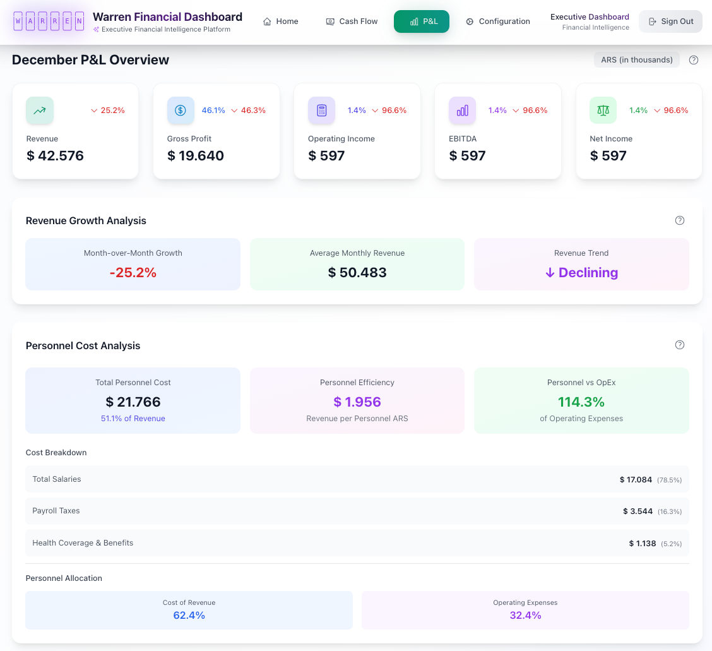Open help for December P&L Overview
Image resolution: width=712 pixels, height=651 pixels.
pyautogui.click(x=694, y=60)
